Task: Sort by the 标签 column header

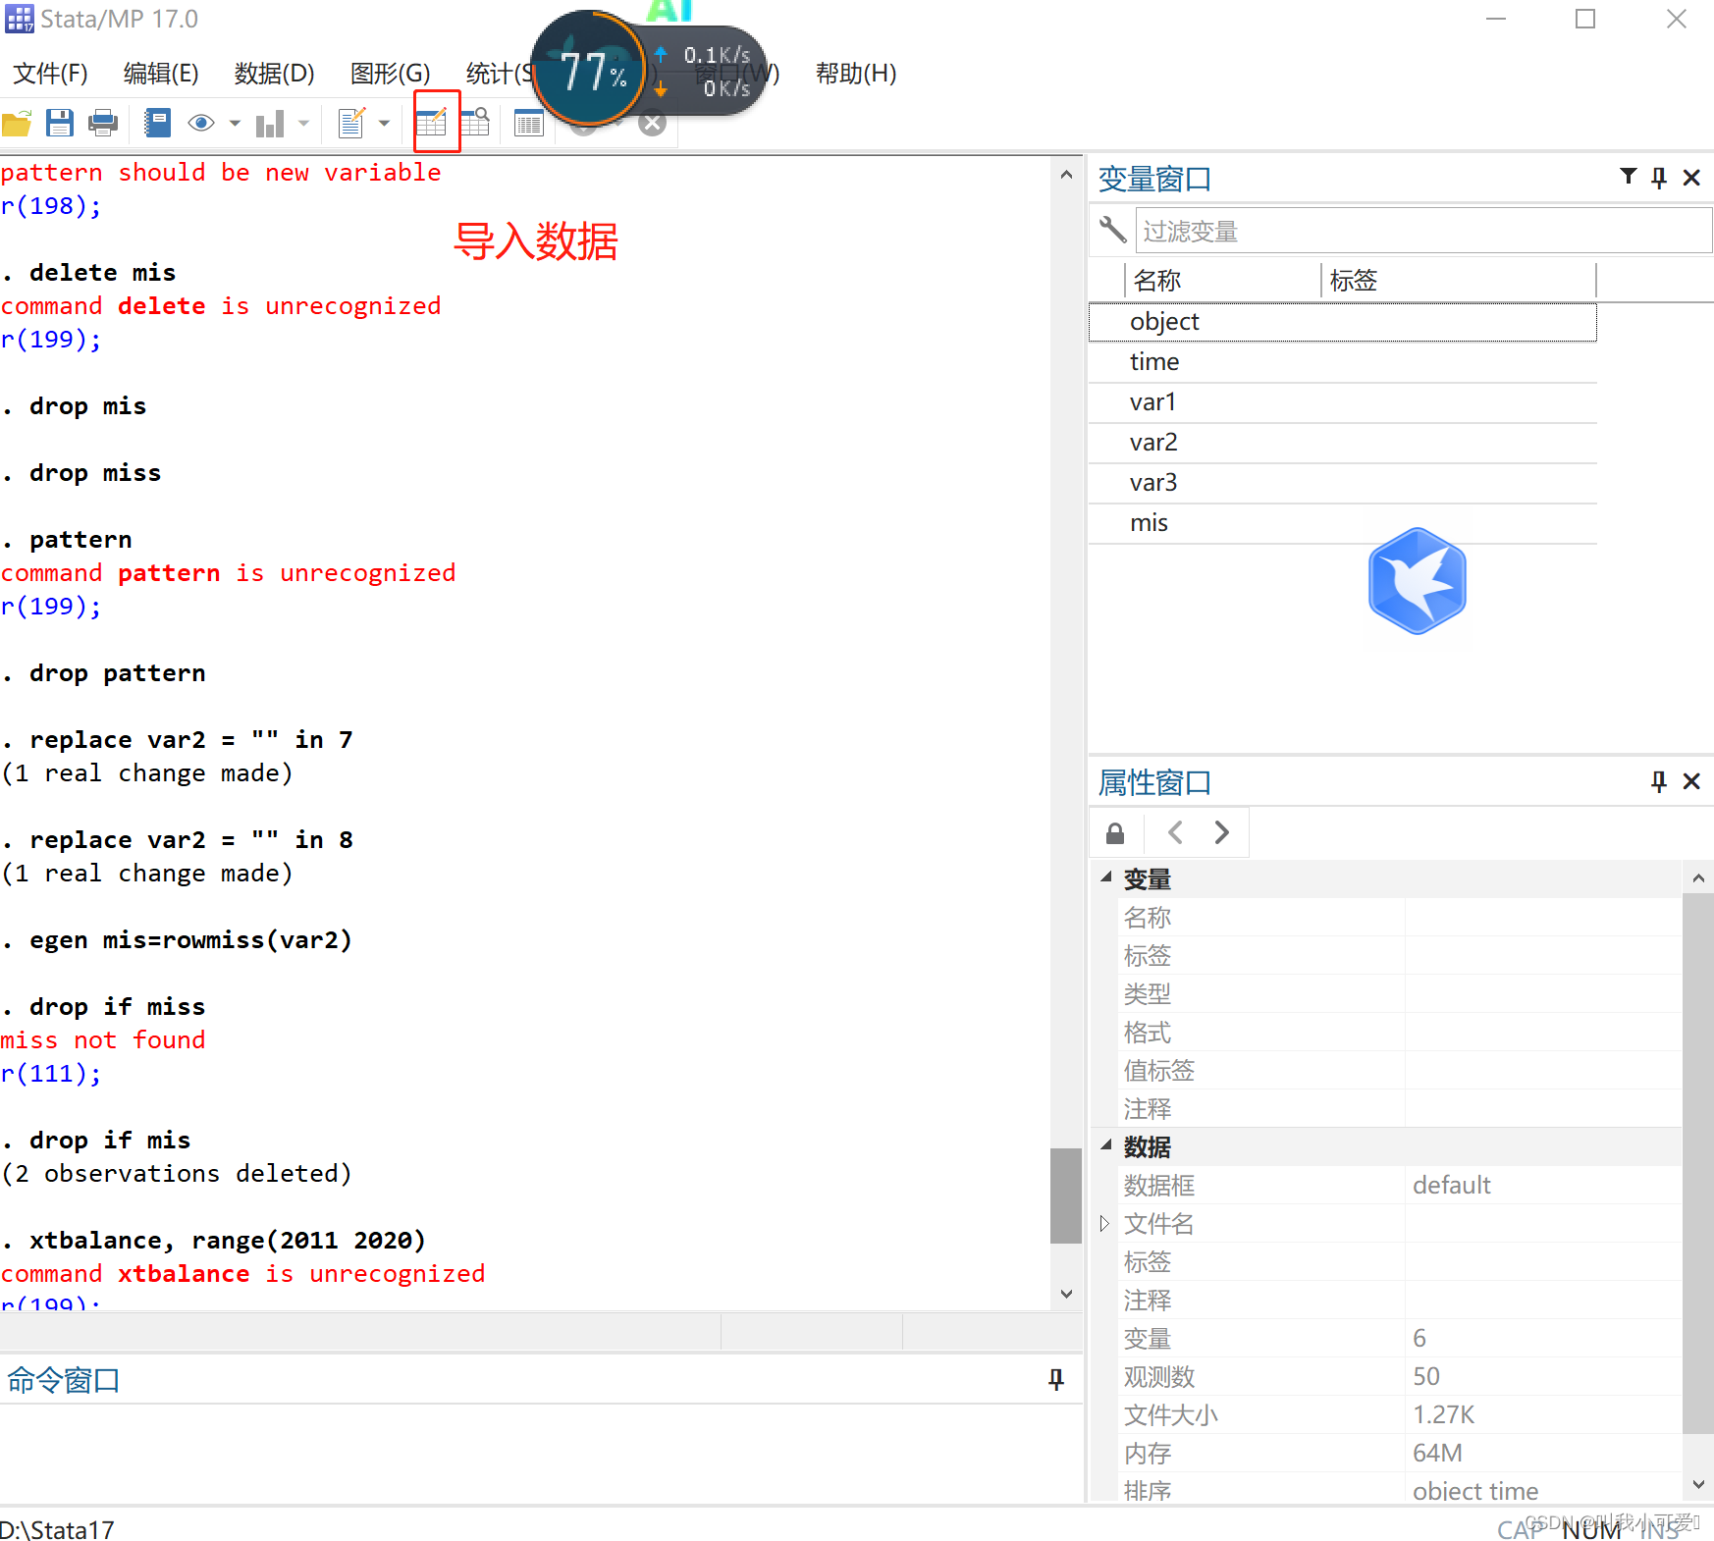Action: 1459,281
